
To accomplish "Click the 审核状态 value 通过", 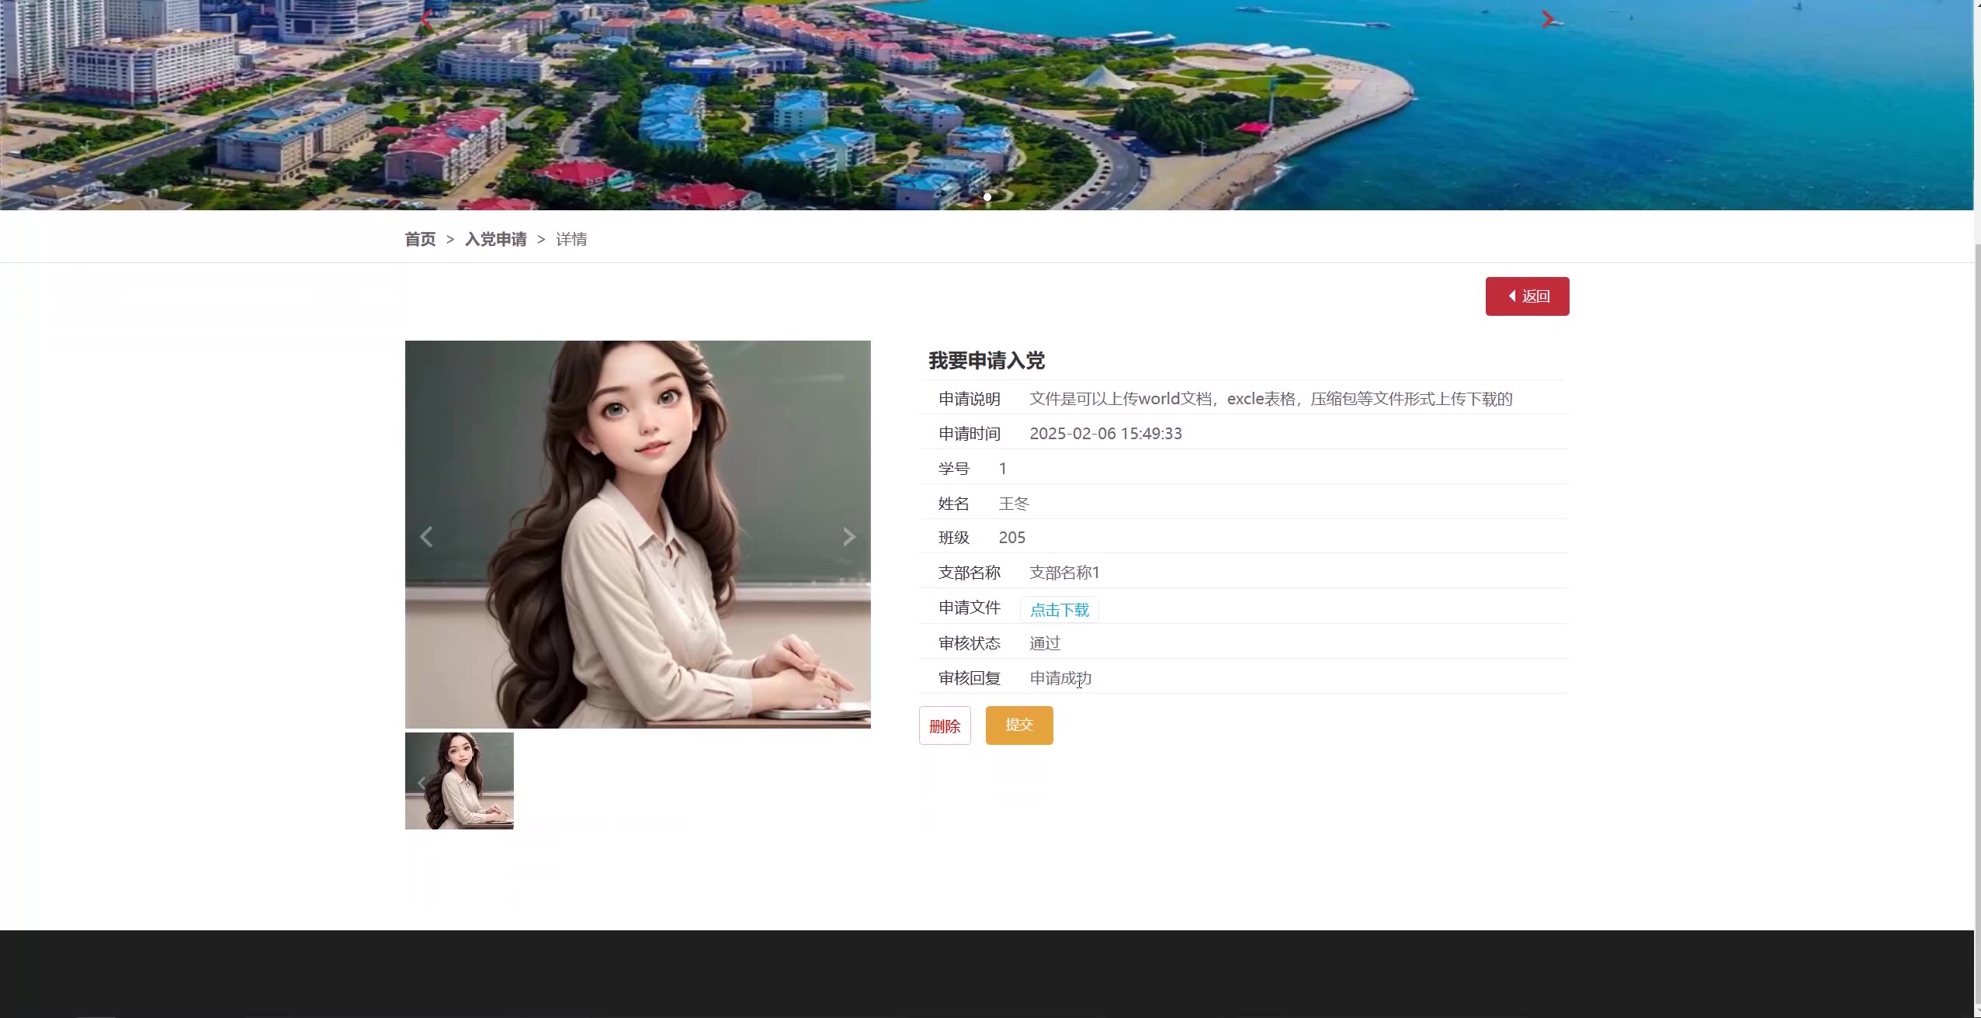I will click(x=1044, y=643).
